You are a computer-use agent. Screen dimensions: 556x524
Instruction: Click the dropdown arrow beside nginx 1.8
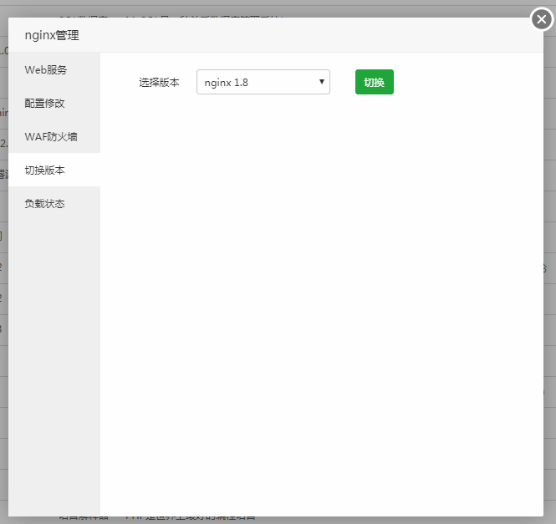pyautogui.click(x=322, y=82)
